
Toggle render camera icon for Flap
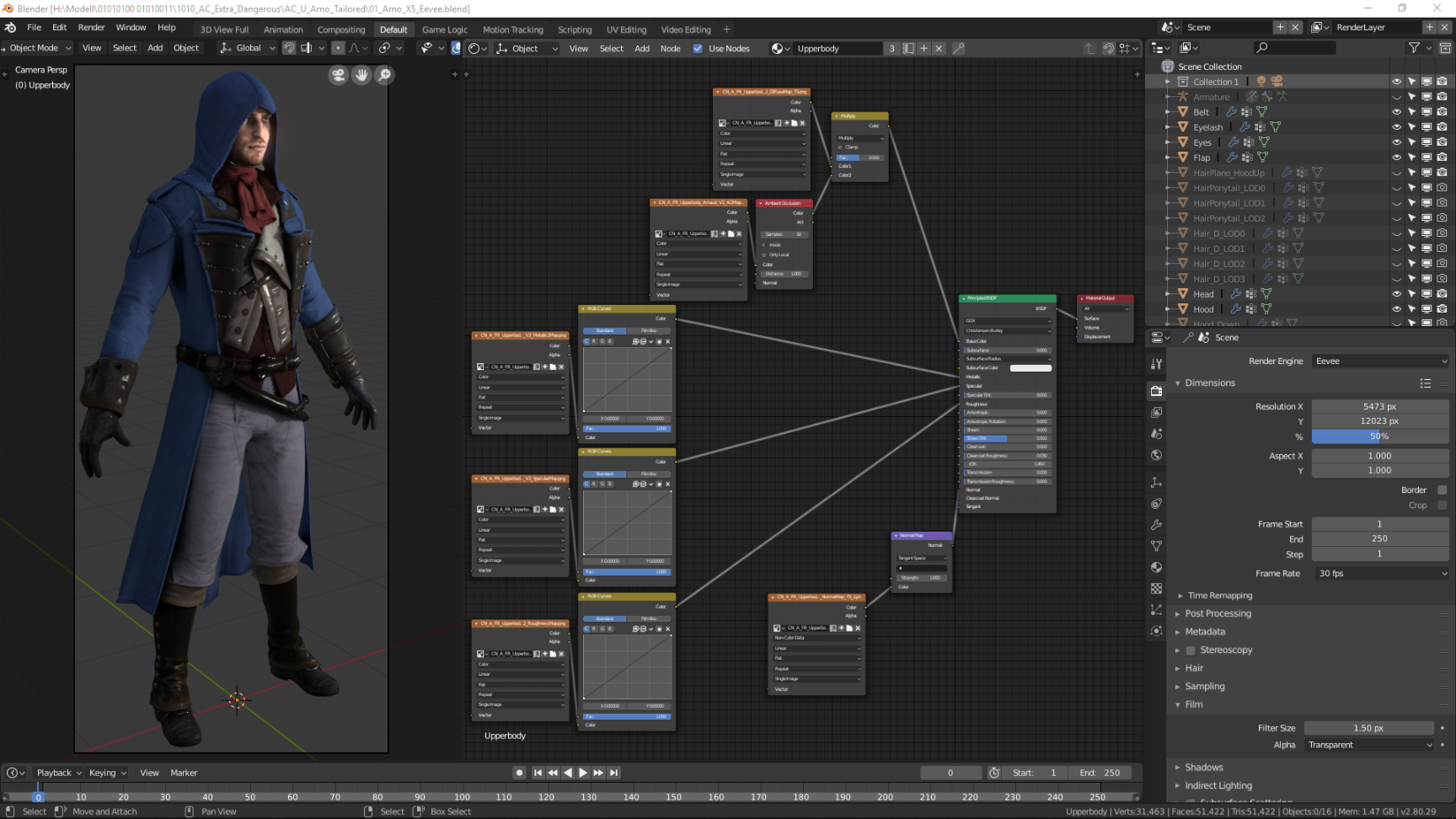[1442, 158]
